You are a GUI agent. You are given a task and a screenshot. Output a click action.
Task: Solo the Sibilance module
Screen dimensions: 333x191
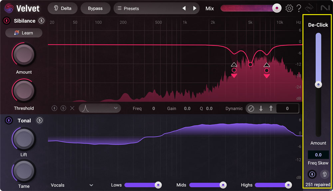pos(41,21)
